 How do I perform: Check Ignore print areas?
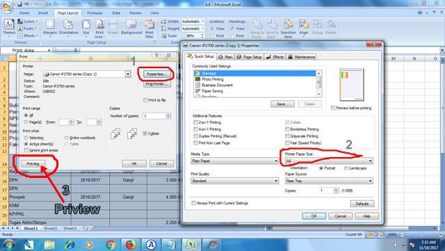pos(26,150)
